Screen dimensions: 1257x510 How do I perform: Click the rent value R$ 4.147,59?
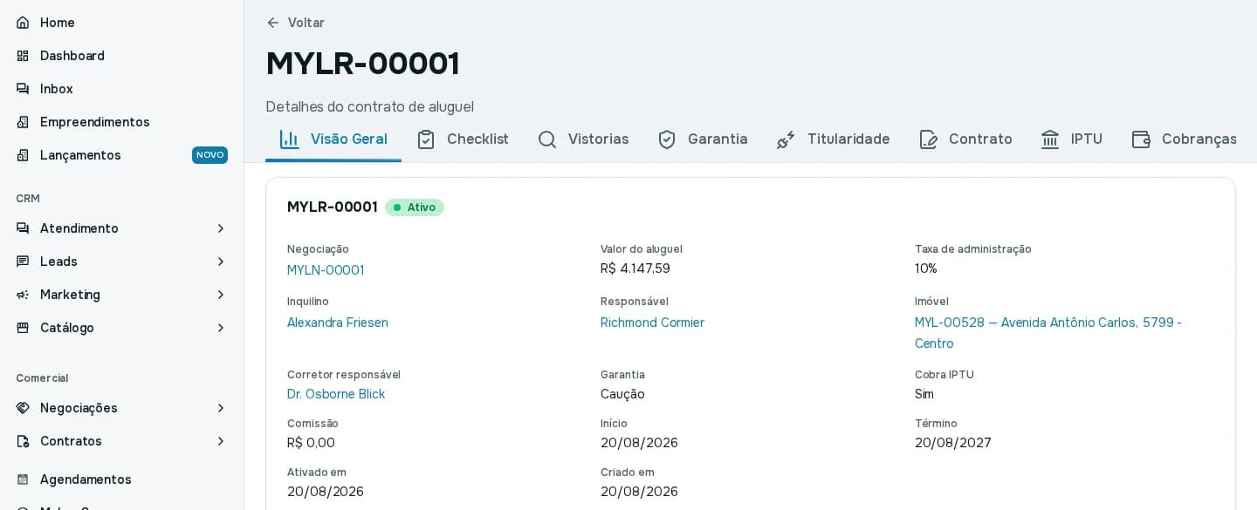pyautogui.click(x=635, y=269)
